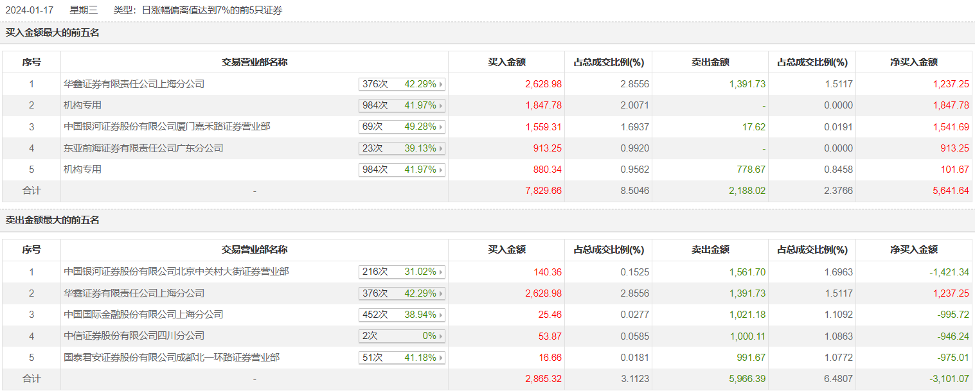The width and height of the screenshot is (975, 391).
Task: Open the 23次 39.13% dropdown box
Action: (402, 148)
